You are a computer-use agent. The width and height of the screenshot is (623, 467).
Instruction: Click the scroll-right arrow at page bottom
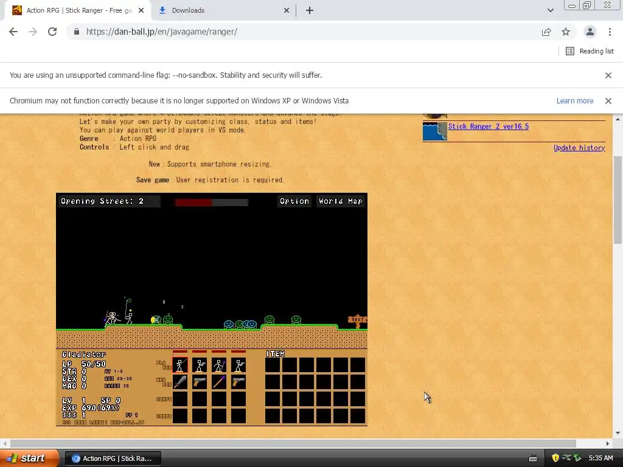coord(608,443)
